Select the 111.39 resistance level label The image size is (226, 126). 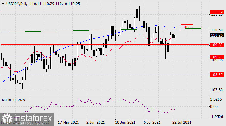216,12
